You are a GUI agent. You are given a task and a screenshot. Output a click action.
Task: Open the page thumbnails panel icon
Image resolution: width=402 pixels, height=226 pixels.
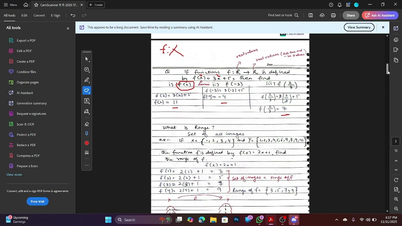pos(396,60)
